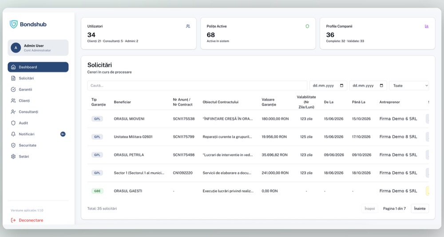Click the 9+ notifications badge
Screen dimensions: 444x237
[x=63, y=134]
